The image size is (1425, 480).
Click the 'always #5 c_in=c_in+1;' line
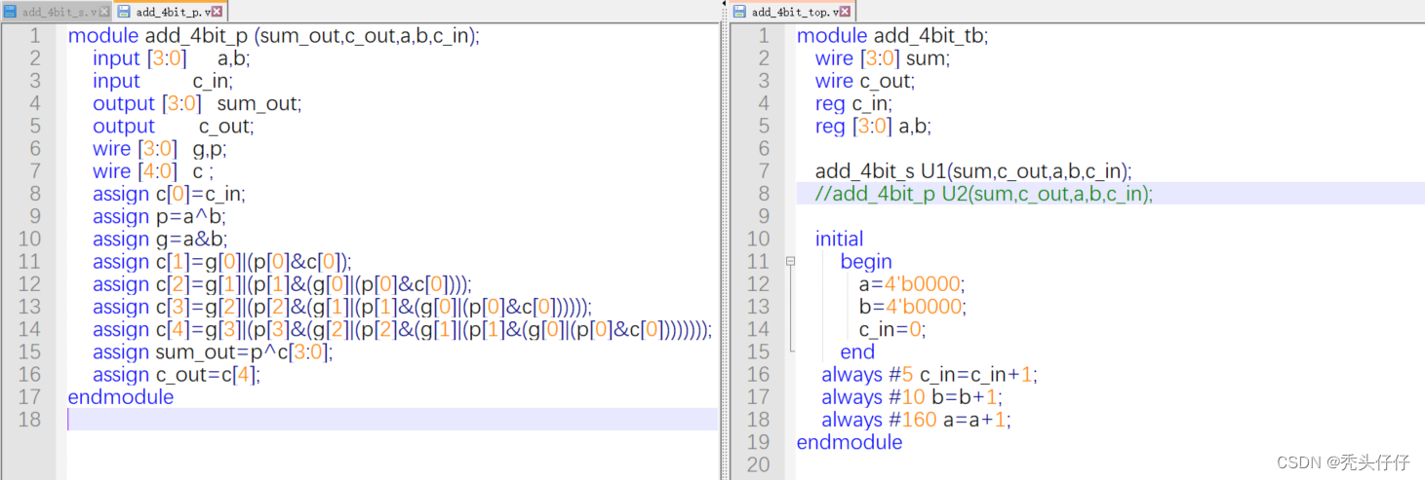coord(930,374)
